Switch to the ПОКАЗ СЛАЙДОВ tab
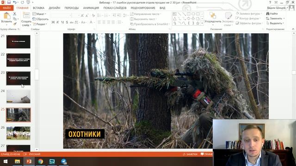Image resolution: width=296 pixels, height=166 pixels. click(115, 8)
